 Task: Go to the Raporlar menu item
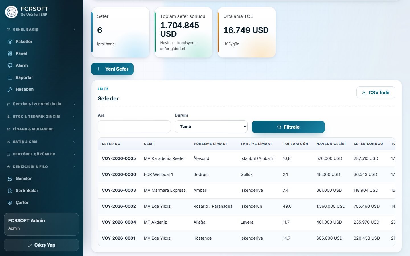click(41, 77)
